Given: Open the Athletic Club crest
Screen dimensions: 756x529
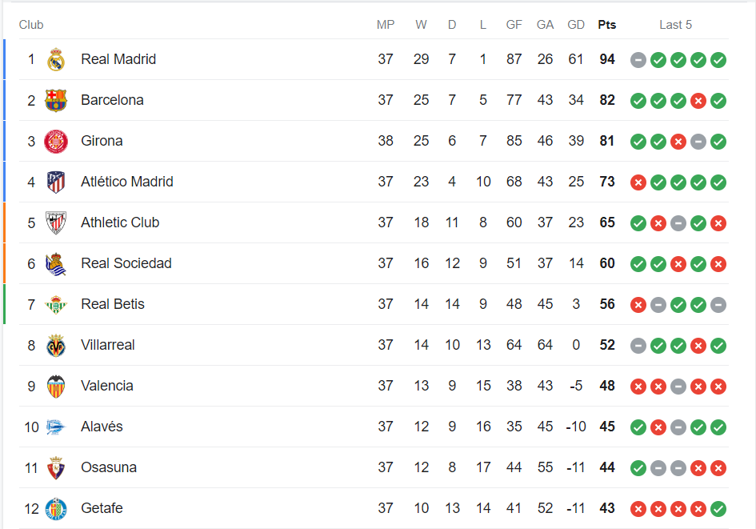Looking at the screenshot, I should click(56, 222).
